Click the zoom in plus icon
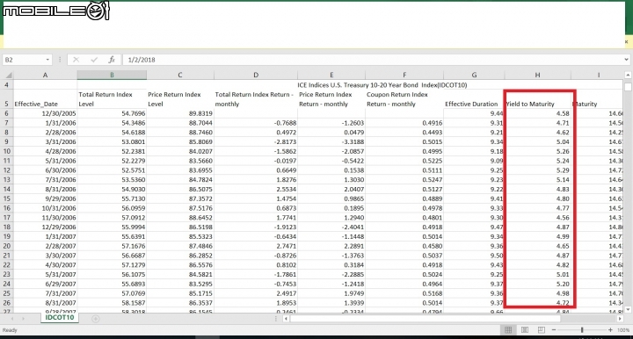The height and width of the screenshot is (339, 633). [610, 330]
